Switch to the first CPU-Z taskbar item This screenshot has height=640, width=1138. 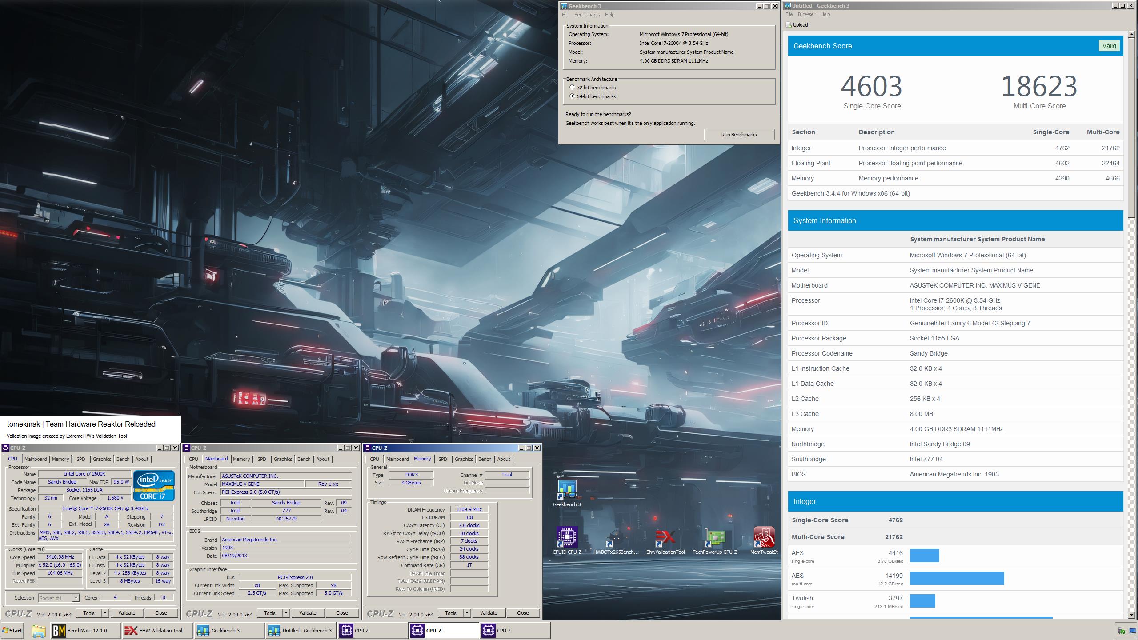tap(373, 631)
